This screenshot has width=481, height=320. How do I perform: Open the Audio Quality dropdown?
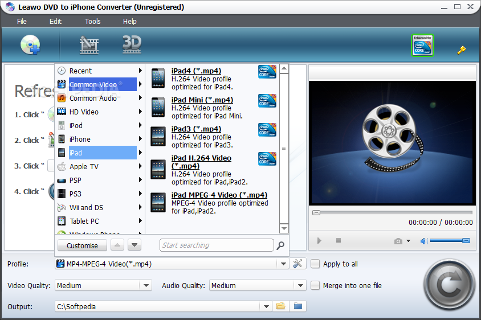[x=300, y=285]
